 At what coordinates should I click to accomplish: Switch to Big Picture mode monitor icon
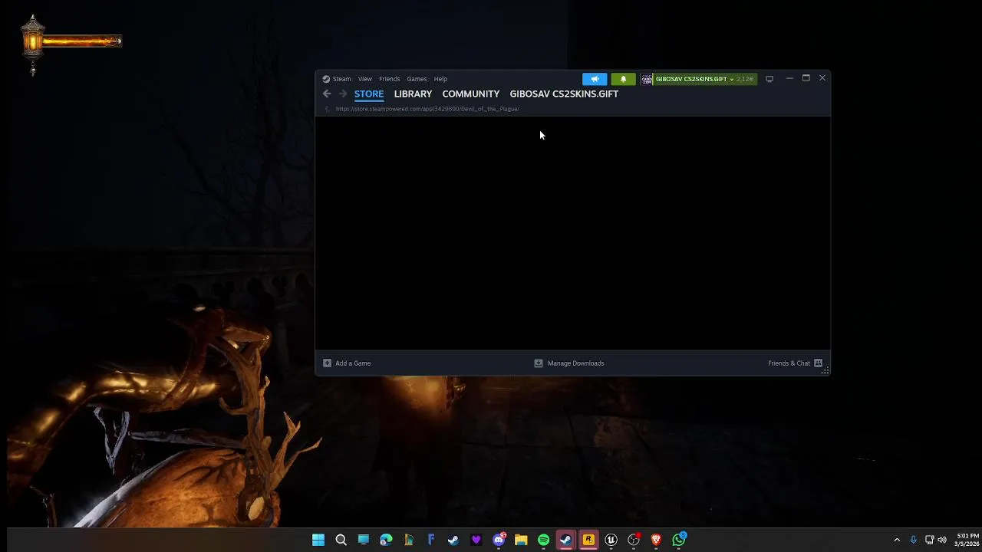click(769, 79)
